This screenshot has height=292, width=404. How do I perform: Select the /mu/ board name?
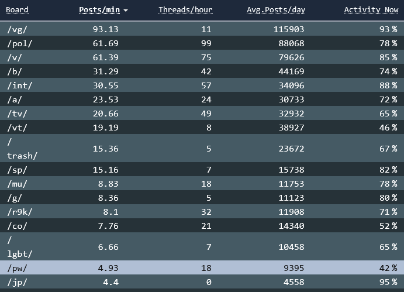pyautogui.click(x=17, y=184)
